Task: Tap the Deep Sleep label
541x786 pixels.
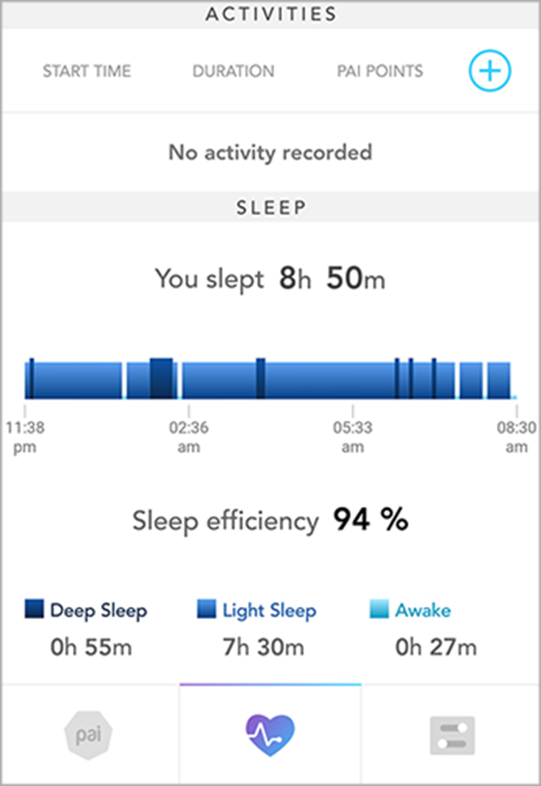Action: tap(99, 611)
